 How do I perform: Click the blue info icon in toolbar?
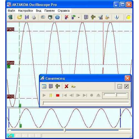pos(116,17)
